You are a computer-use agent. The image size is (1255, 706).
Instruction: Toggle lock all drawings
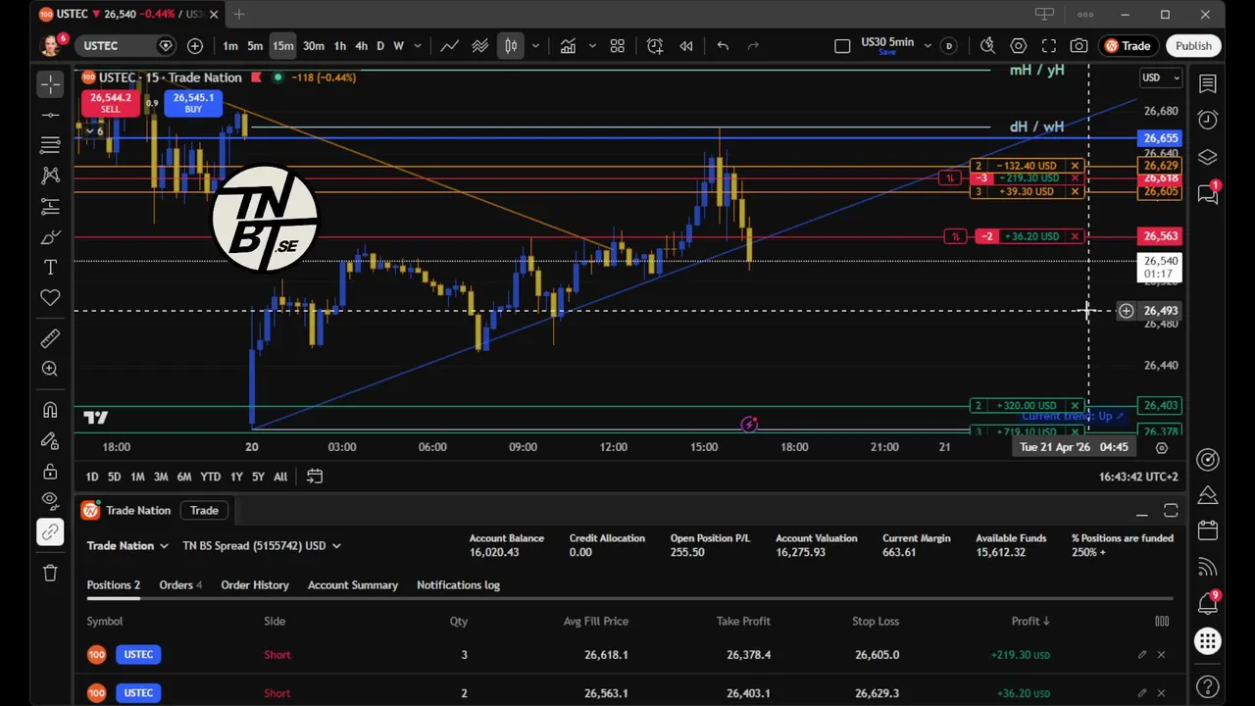(x=50, y=471)
